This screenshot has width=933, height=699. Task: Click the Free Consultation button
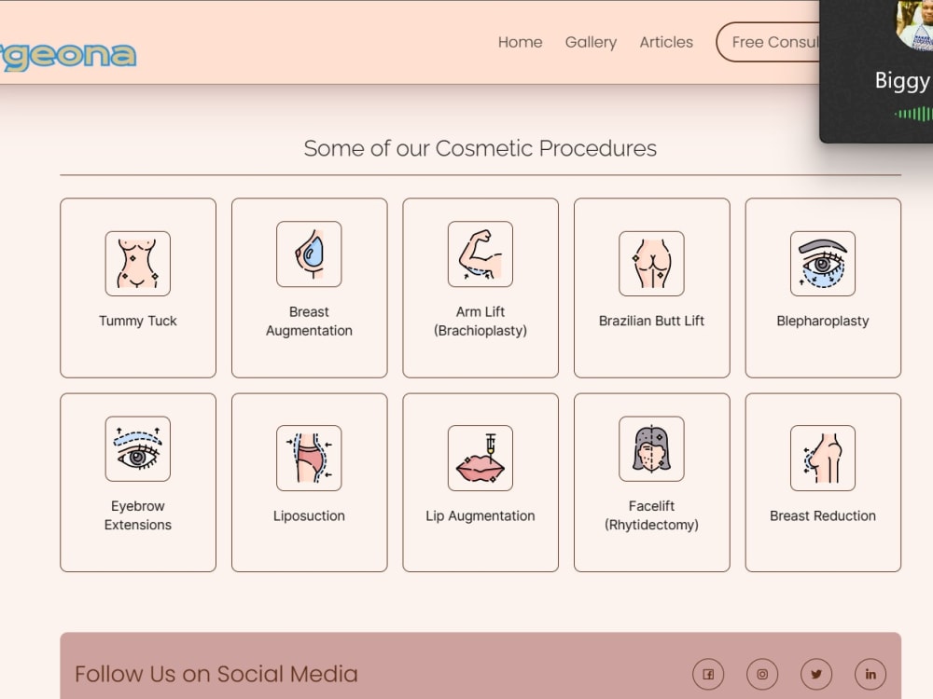(x=768, y=42)
